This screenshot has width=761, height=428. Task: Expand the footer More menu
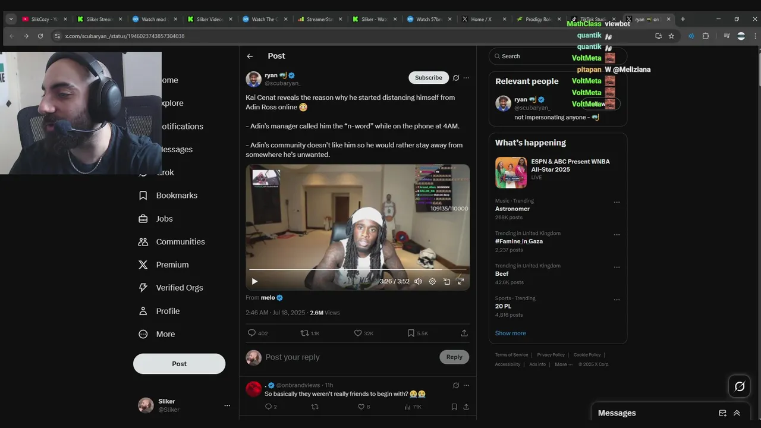(564, 364)
